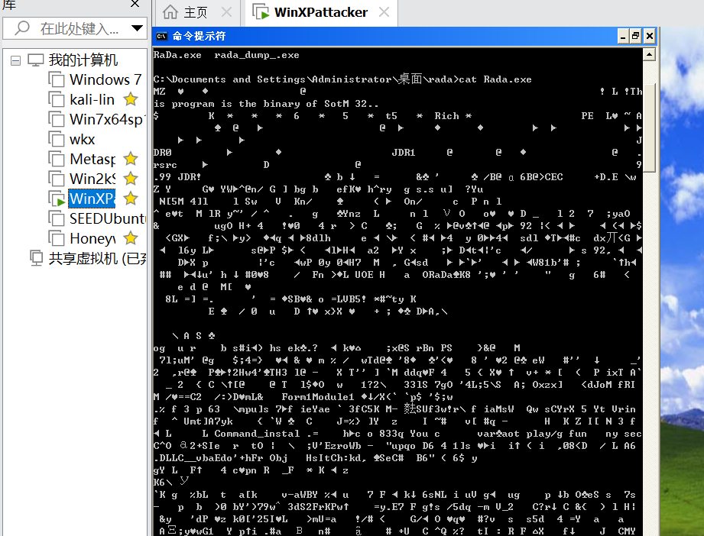This screenshot has height=536, width=704.
Task: Click the running WinXP VM icon
Action: point(57,199)
